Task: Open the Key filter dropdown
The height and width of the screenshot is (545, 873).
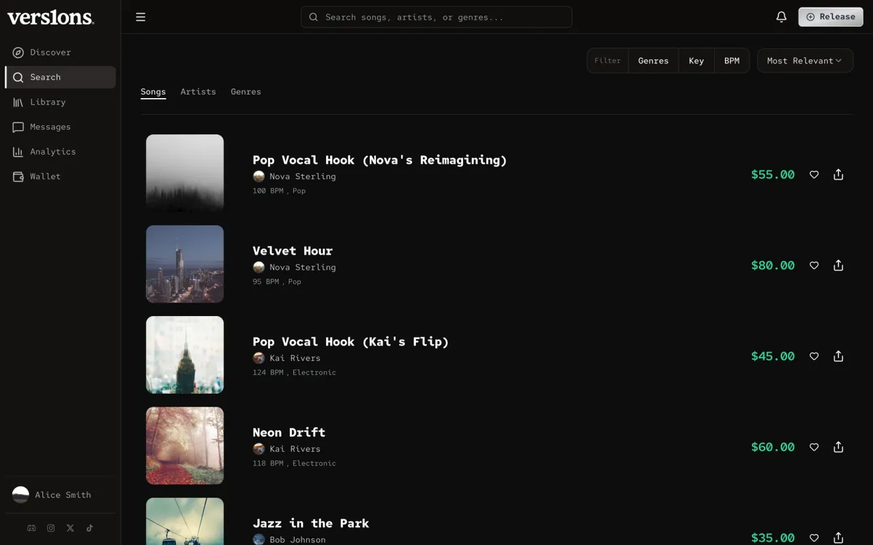Action: point(696,61)
